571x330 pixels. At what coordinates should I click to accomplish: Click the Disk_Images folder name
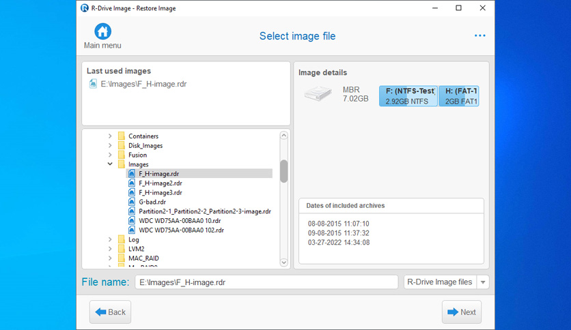tap(145, 145)
